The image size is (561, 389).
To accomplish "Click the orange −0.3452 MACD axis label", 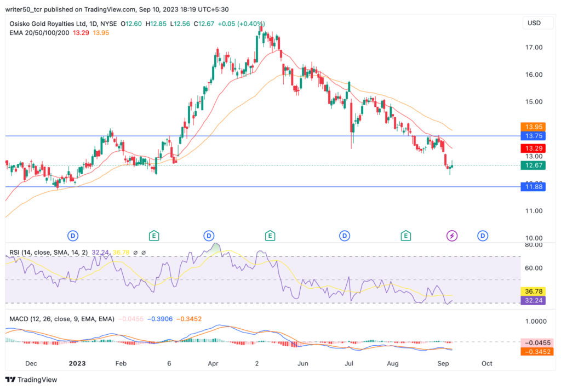I will pyautogui.click(x=537, y=352).
